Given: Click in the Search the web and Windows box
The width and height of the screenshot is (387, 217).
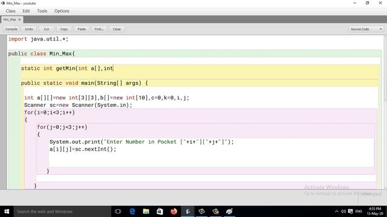Looking at the screenshot, I should 62,212.
